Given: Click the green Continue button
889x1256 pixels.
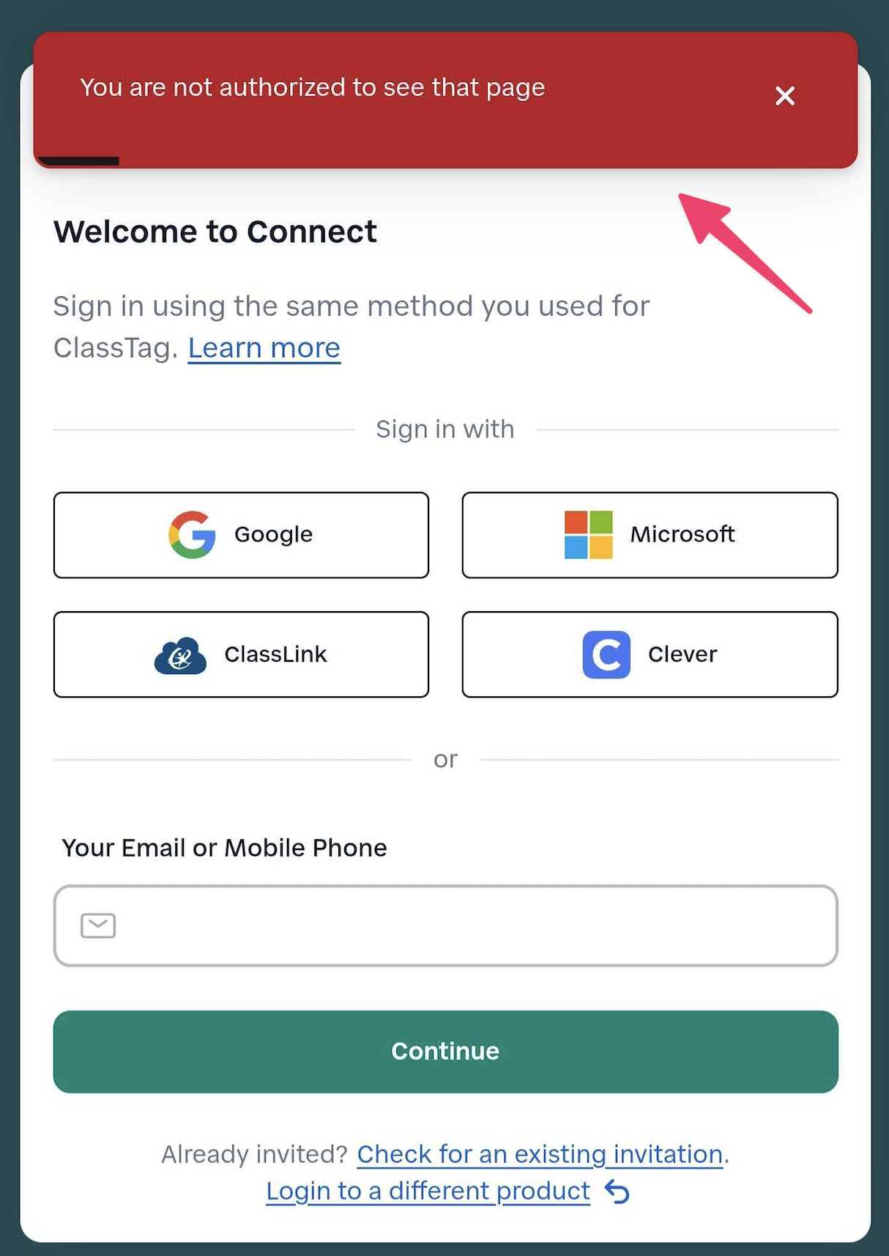Looking at the screenshot, I should 445,1052.
